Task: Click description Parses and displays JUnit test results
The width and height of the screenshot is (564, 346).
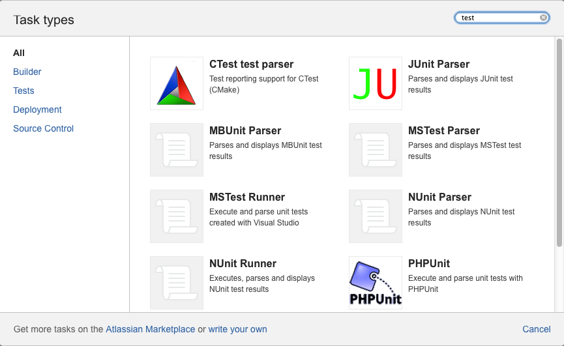Action: pos(460,84)
